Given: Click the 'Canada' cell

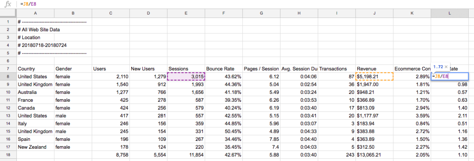Looking at the screenshot, I should tap(36, 108).
